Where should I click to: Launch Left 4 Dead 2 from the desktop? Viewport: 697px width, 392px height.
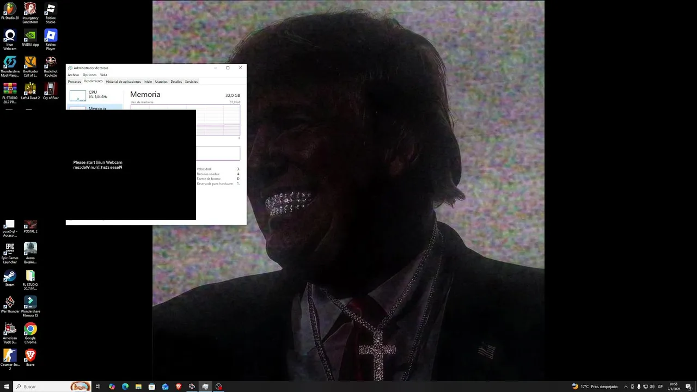[30, 91]
